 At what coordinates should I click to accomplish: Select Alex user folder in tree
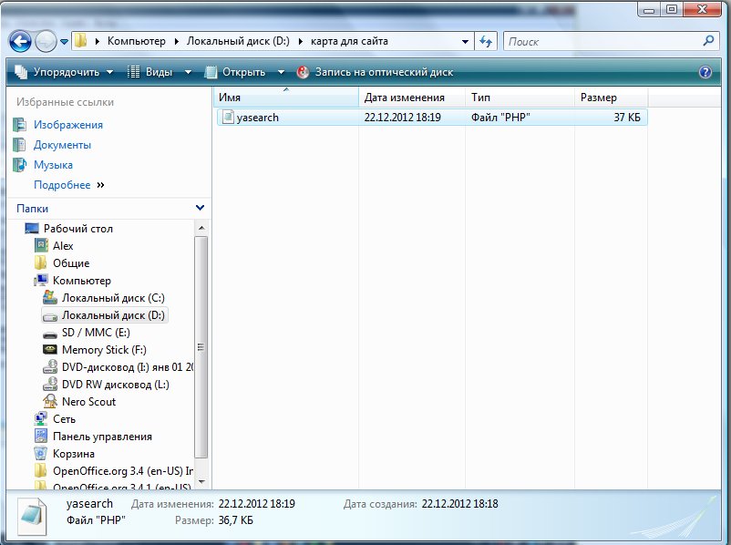(63, 246)
